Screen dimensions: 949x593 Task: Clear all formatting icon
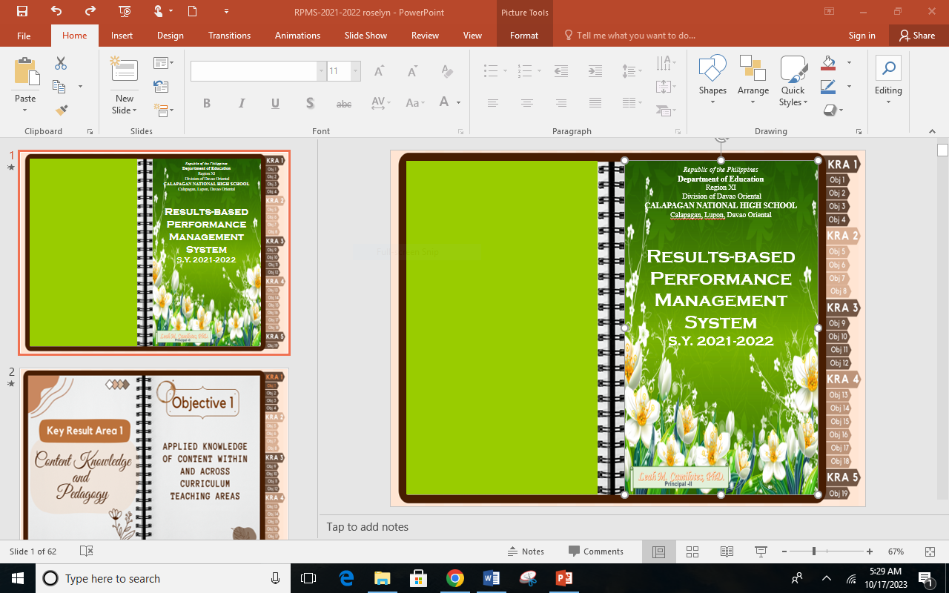point(447,71)
